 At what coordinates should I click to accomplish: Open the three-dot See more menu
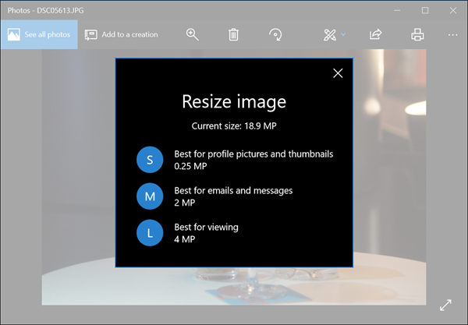[452, 34]
